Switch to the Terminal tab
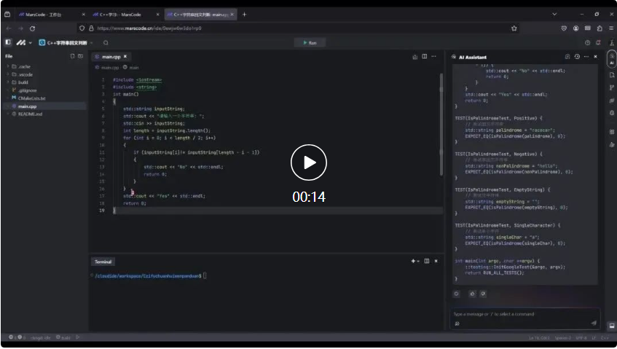Screen dimensions: 617x349 point(103,261)
